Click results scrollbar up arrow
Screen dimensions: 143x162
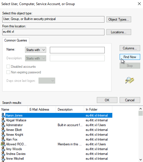[x=140, y=109]
